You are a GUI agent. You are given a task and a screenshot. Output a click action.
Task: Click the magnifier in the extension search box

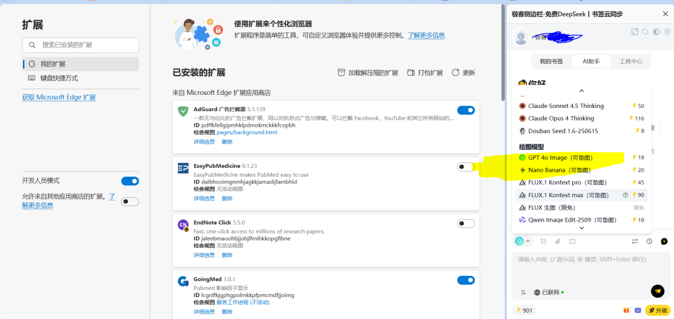pyautogui.click(x=32, y=45)
